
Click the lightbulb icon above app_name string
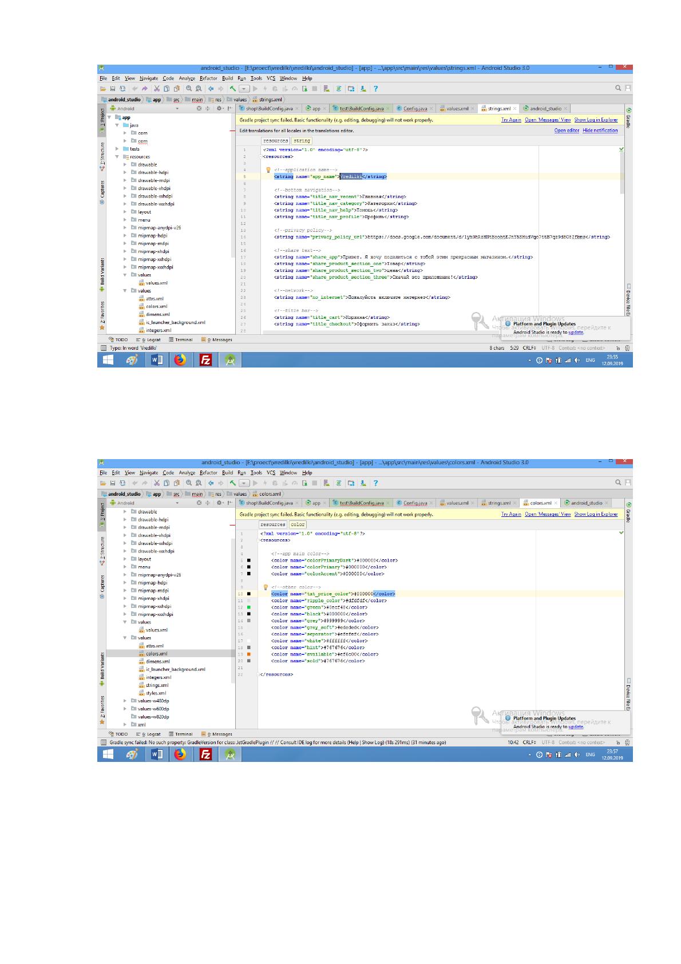(x=268, y=169)
